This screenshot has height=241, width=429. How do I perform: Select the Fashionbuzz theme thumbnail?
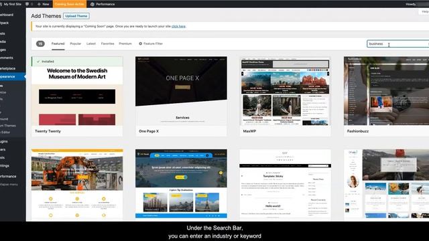tap(386, 91)
